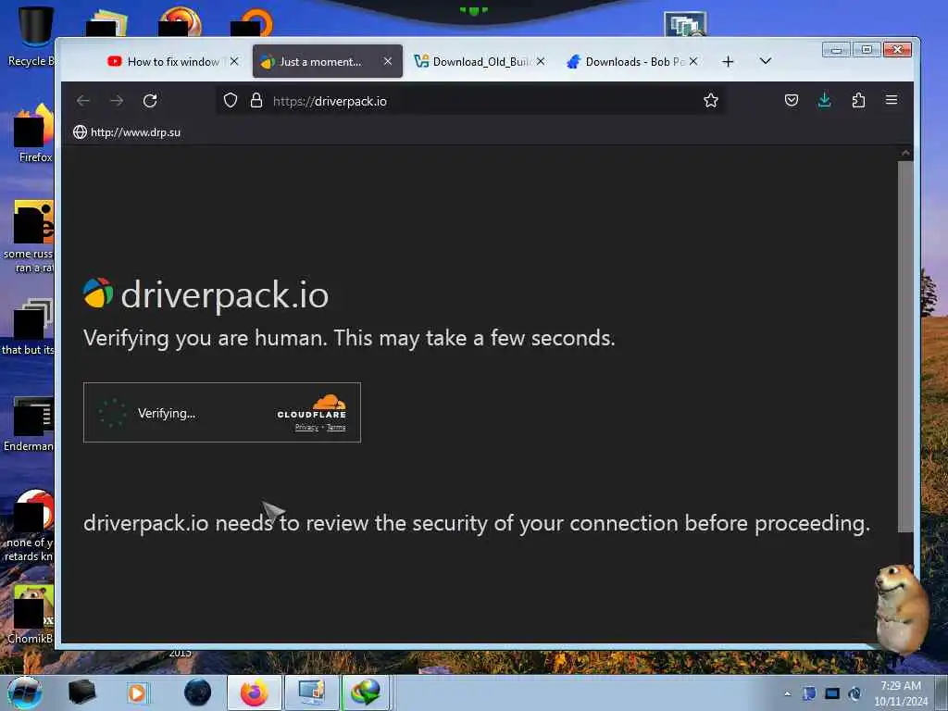Open the Firefox downloads panel
The image size is (948, 711).
point(824,100)
